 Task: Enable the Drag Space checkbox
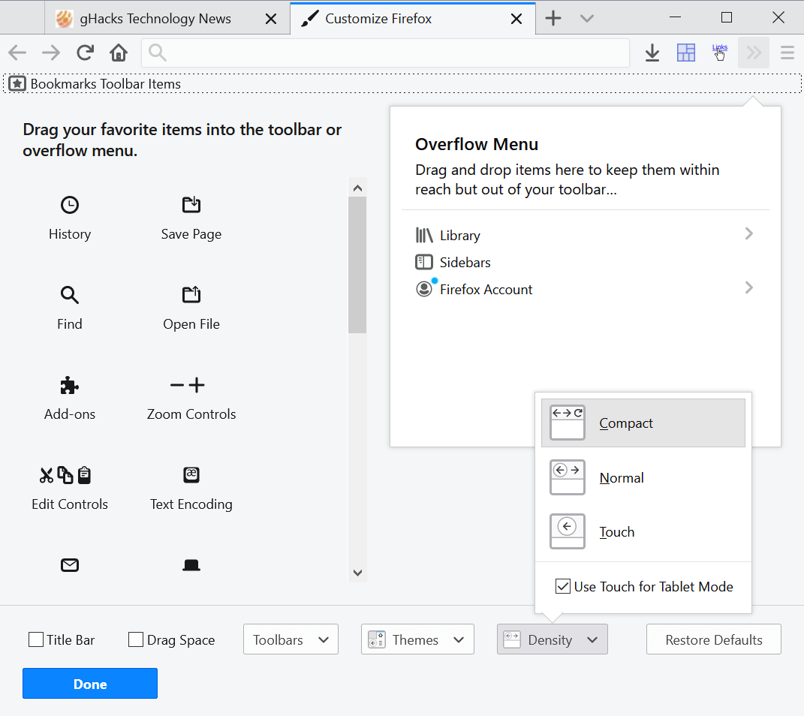coord(135,639)
